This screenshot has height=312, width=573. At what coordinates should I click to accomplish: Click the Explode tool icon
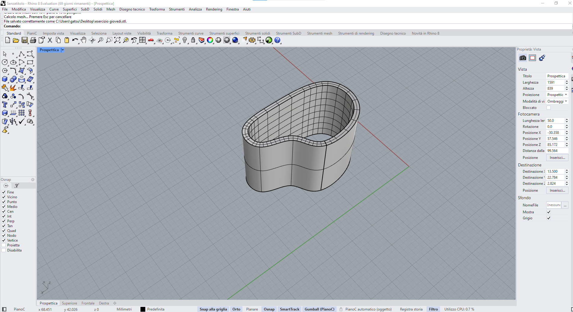(x=13, y=88)
